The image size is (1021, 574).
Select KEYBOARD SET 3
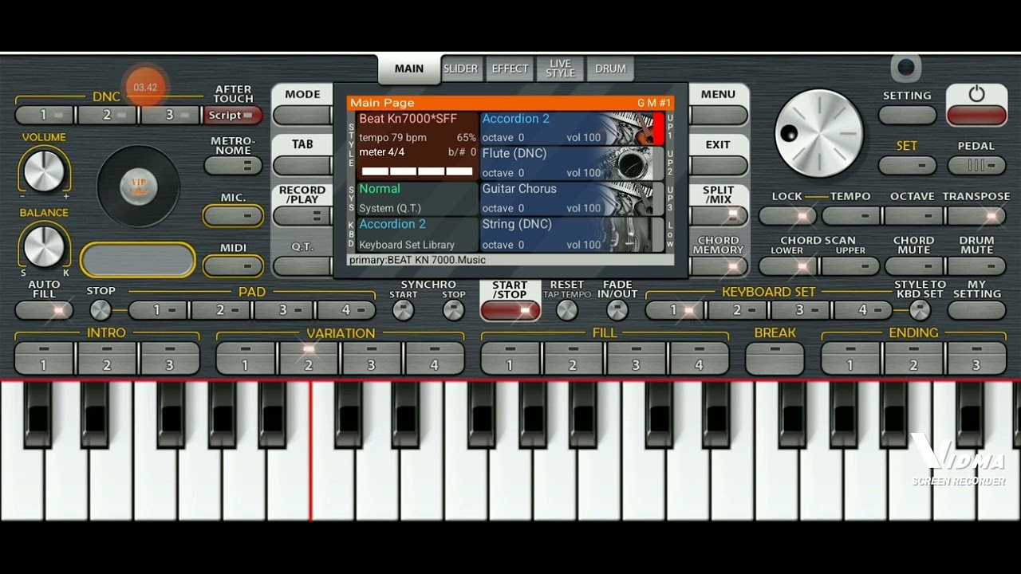[x=800, y=310]
